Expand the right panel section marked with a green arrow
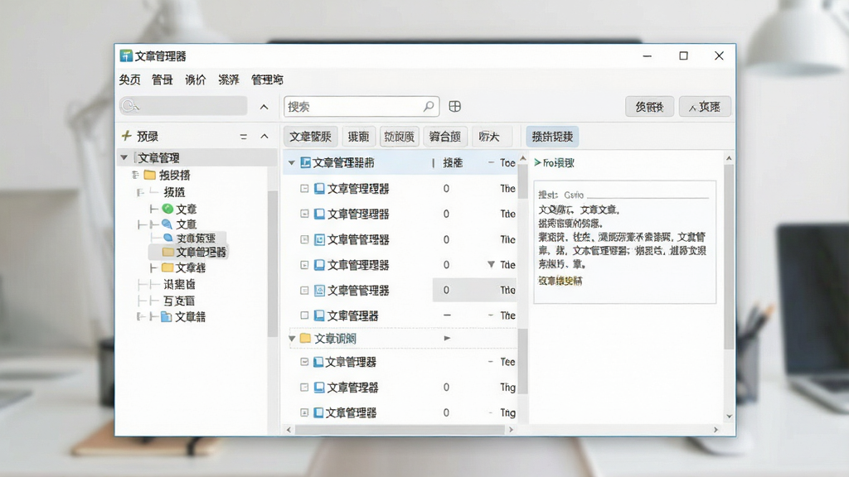The height and width of the screenshot is (477, 849). coord(537,162)
